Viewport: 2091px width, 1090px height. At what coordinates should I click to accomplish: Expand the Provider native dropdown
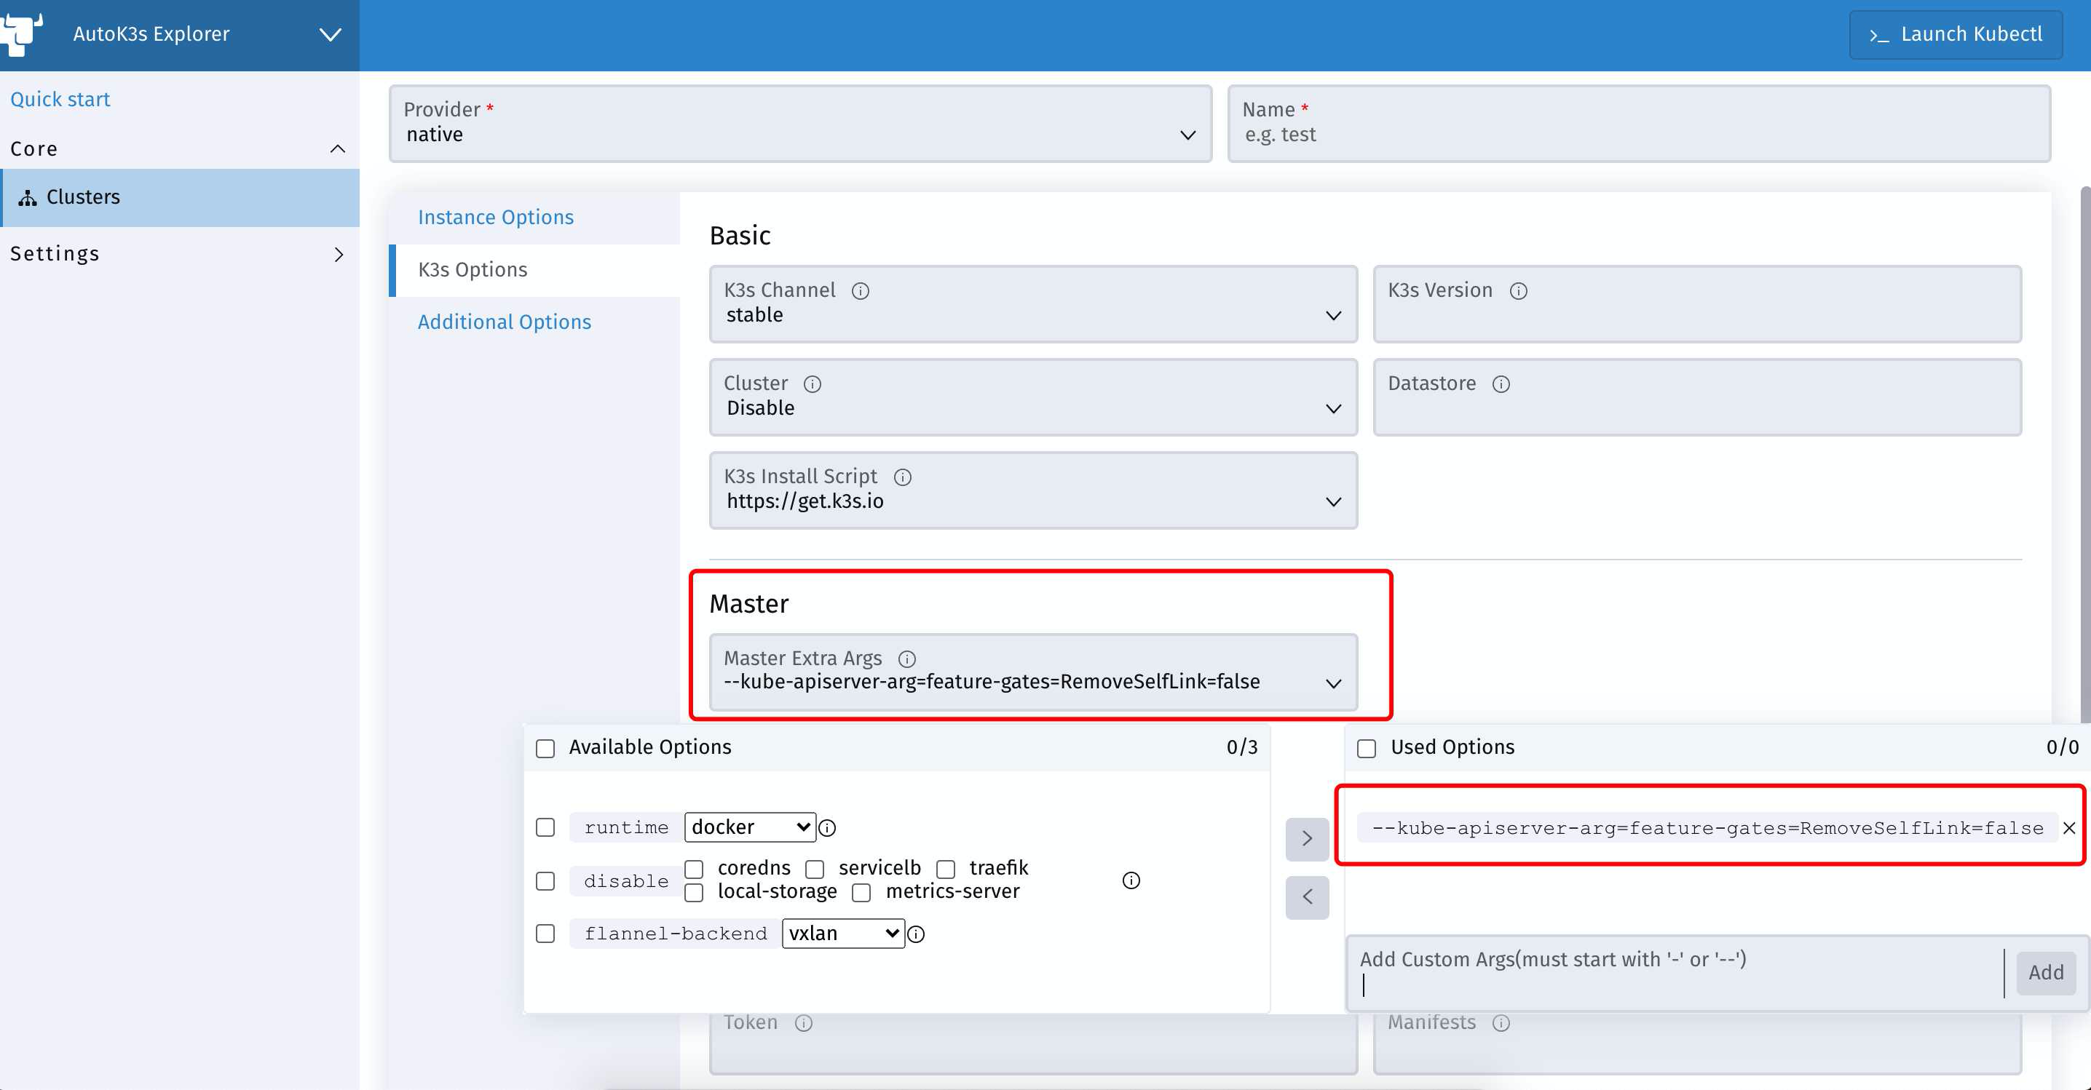(799, 124)
